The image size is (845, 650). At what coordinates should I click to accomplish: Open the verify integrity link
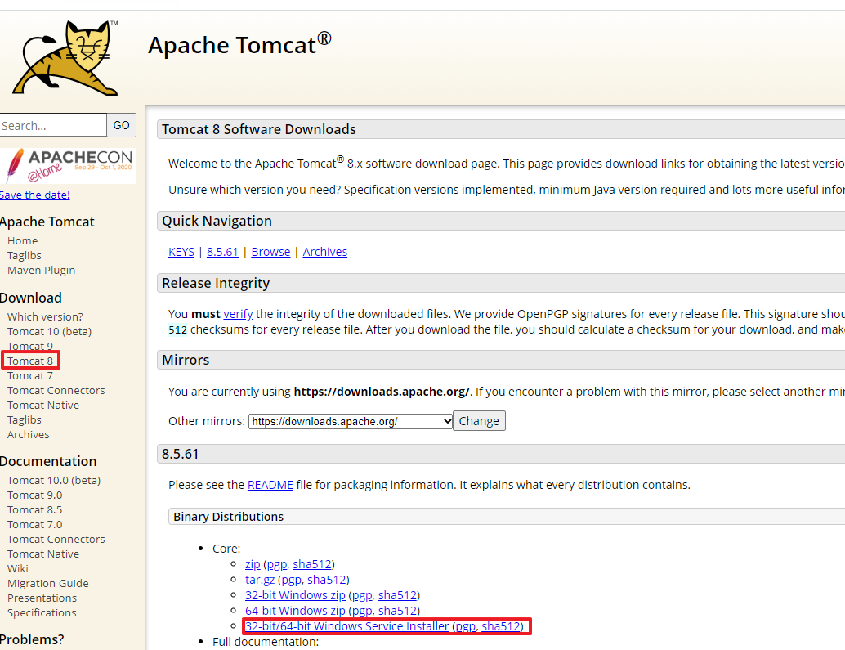[x=238, y=314]
